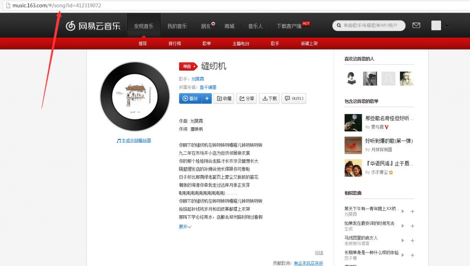Click the search input field

coord(370,25)
